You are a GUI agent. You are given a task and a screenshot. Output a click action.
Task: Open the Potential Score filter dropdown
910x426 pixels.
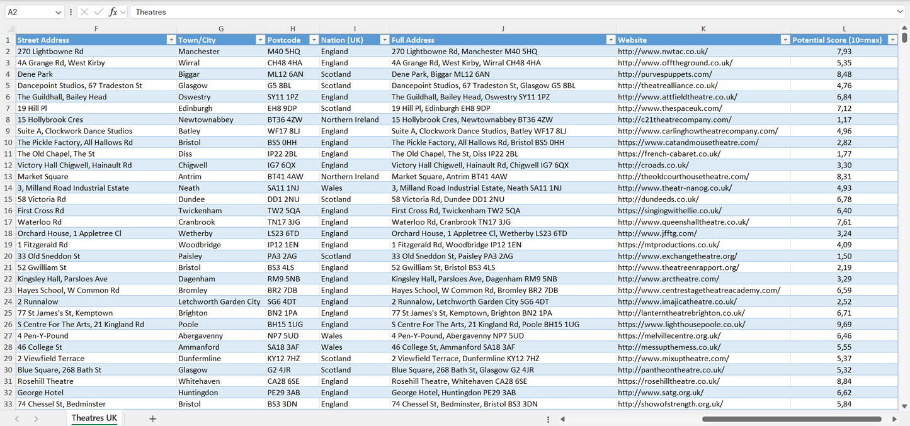[892, 40]
